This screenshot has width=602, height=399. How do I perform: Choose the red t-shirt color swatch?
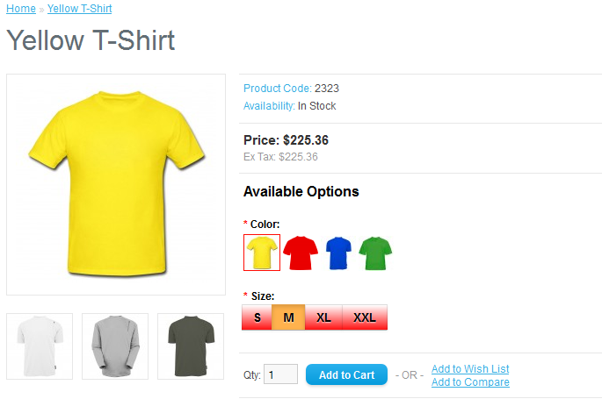pos(301,253)
